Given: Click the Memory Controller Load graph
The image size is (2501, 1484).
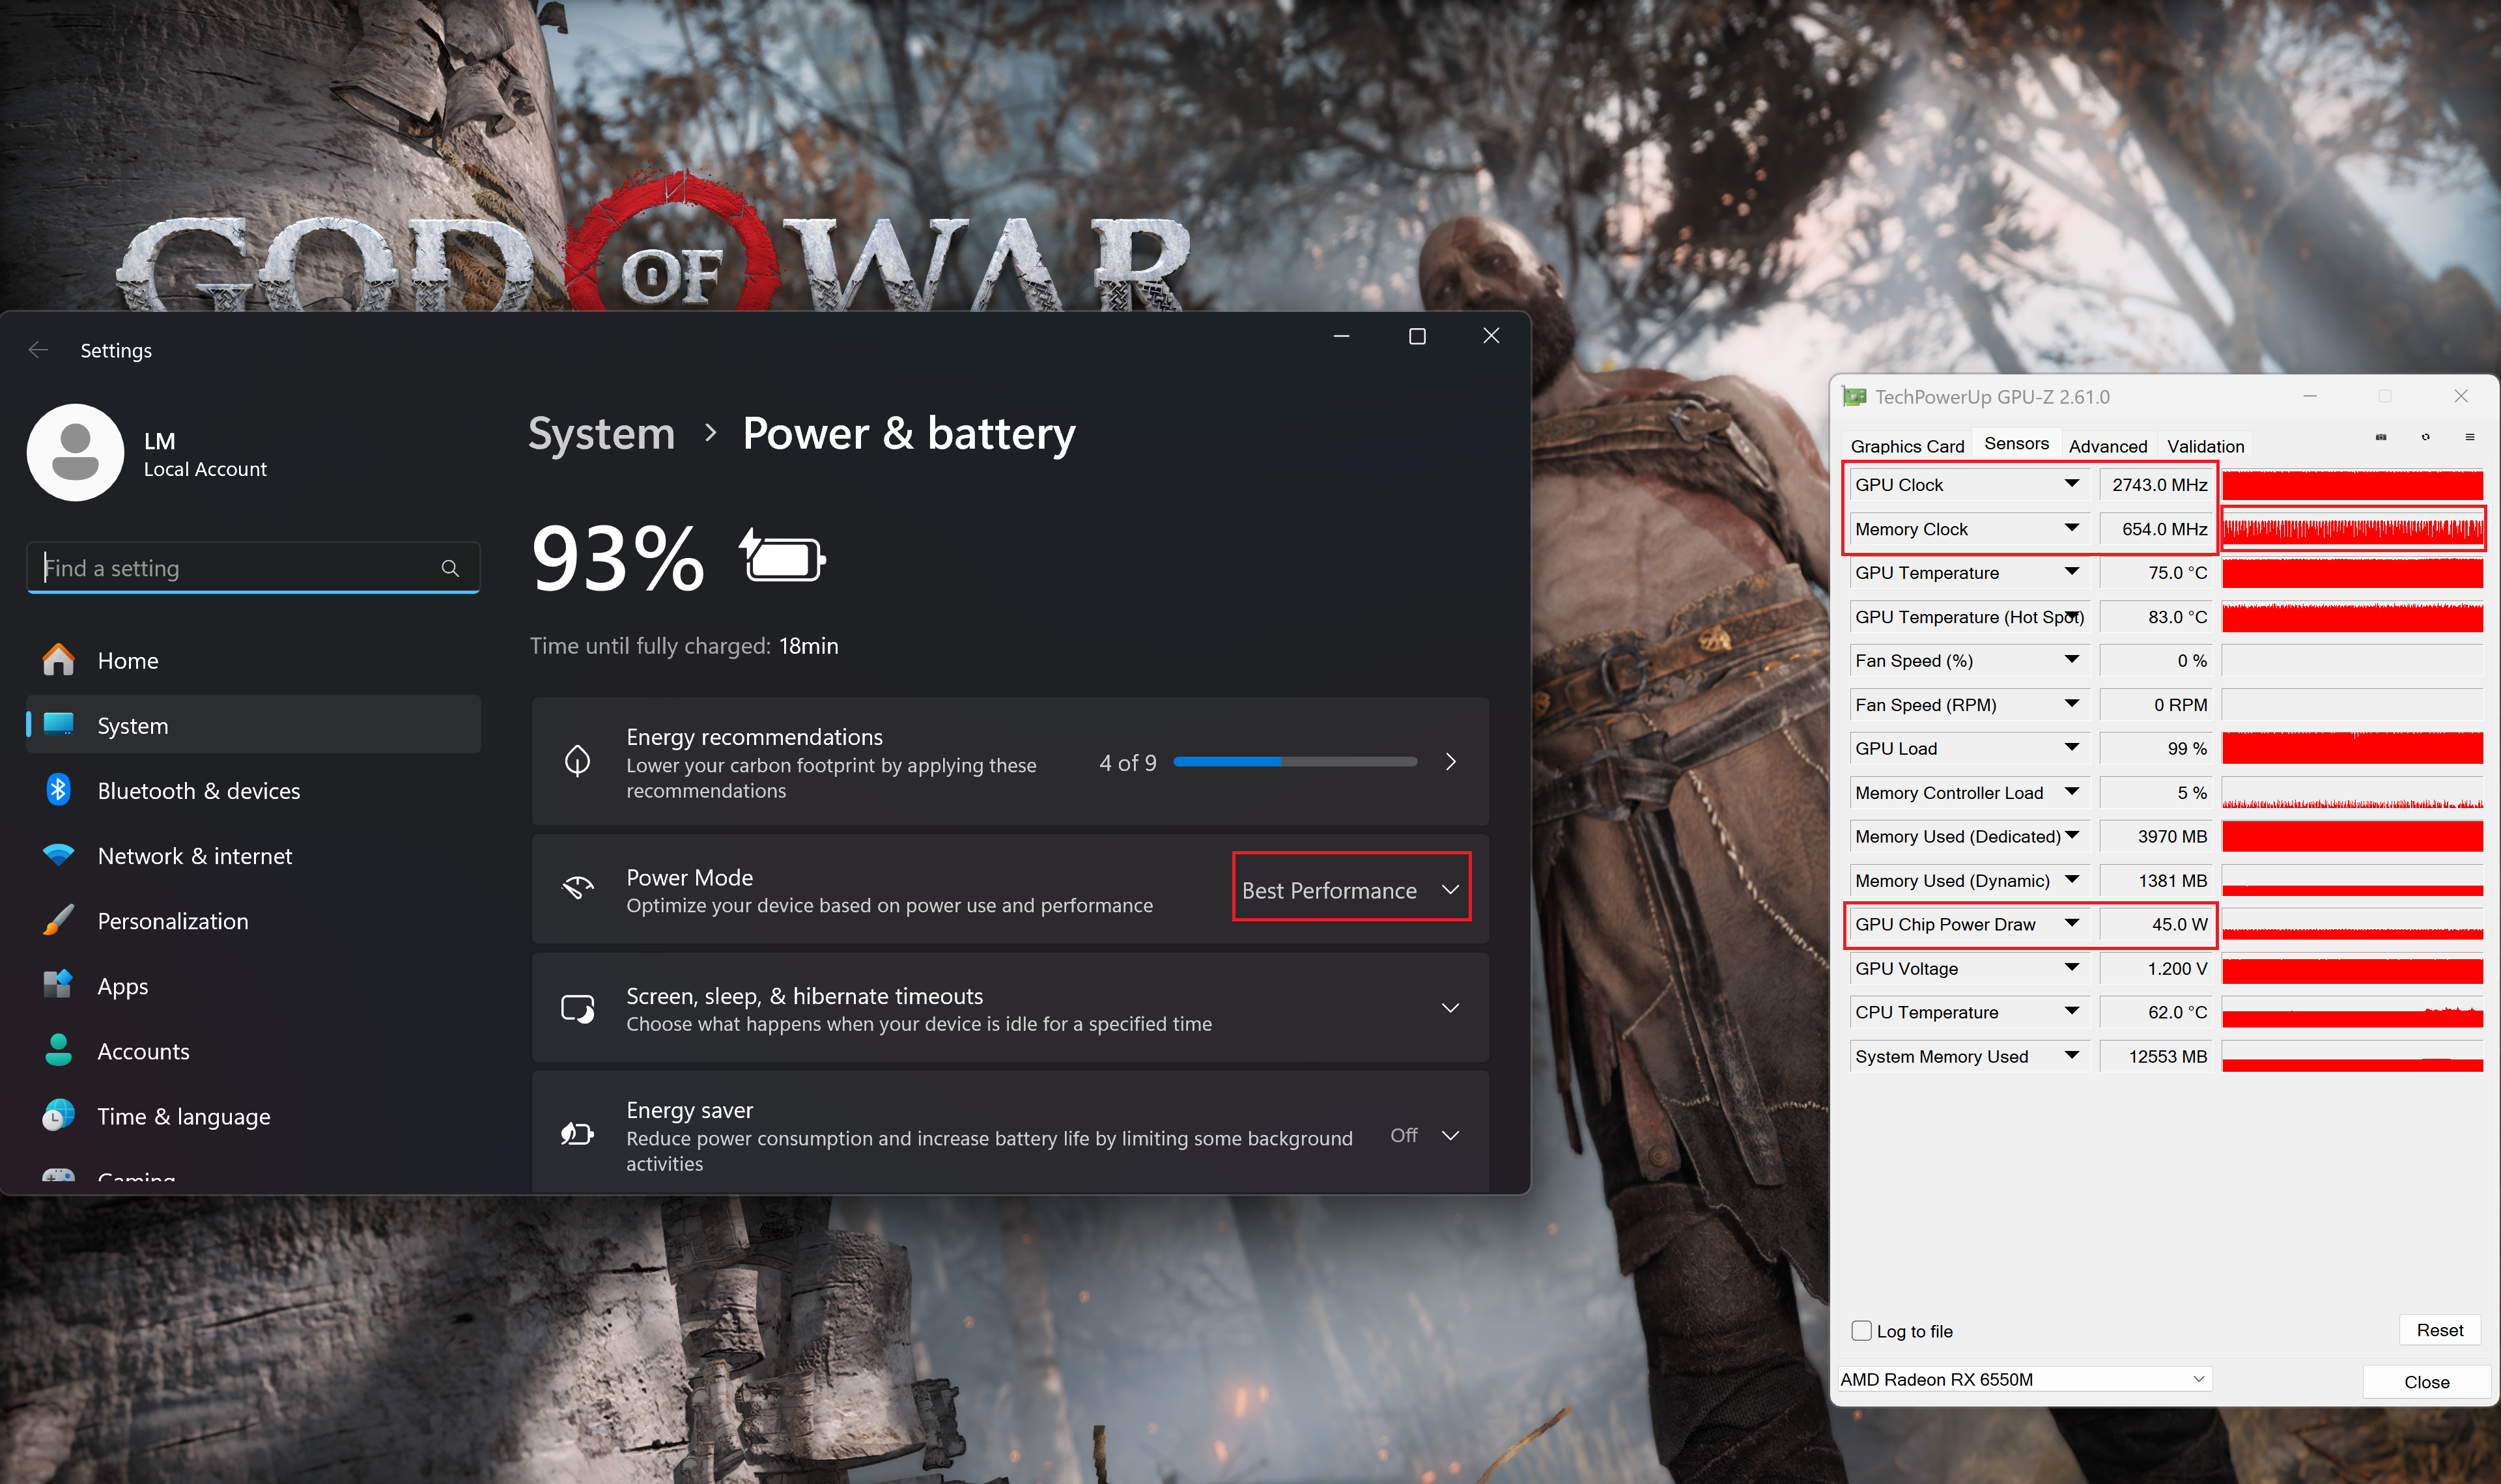Looking at the screenshot, I should (2352, 793).
